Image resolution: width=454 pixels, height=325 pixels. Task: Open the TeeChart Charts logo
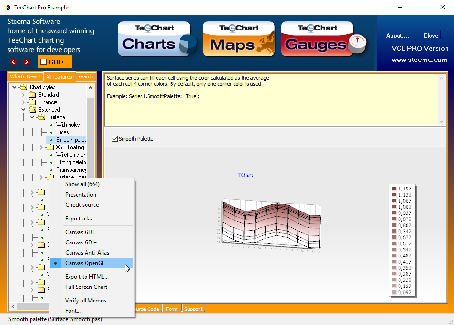[157, 39]
